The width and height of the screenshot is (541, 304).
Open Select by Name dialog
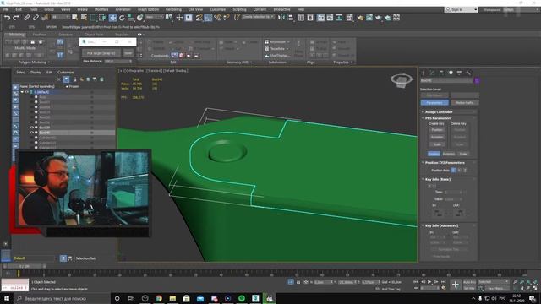[84, 18]
